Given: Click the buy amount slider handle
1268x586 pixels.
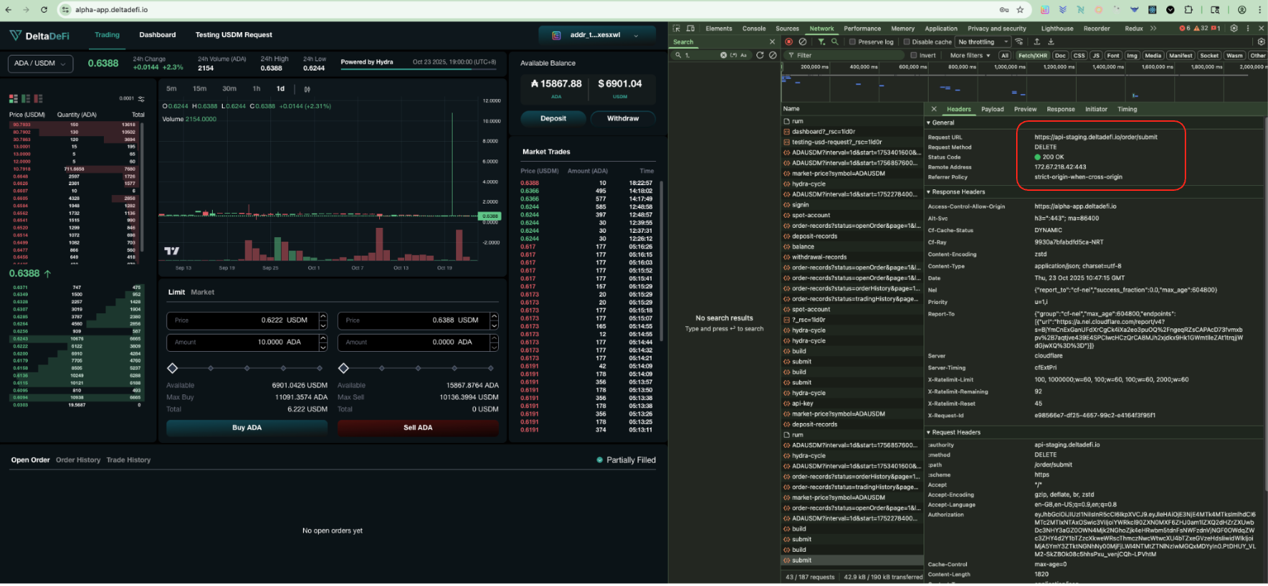Looking at the screenshot, I should (x=172, y=368).
